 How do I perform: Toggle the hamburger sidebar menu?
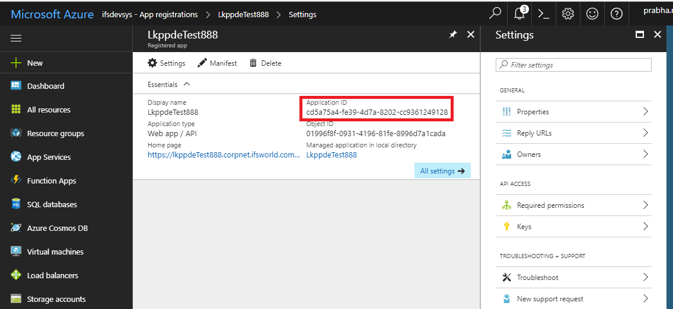tap(16, 38)
